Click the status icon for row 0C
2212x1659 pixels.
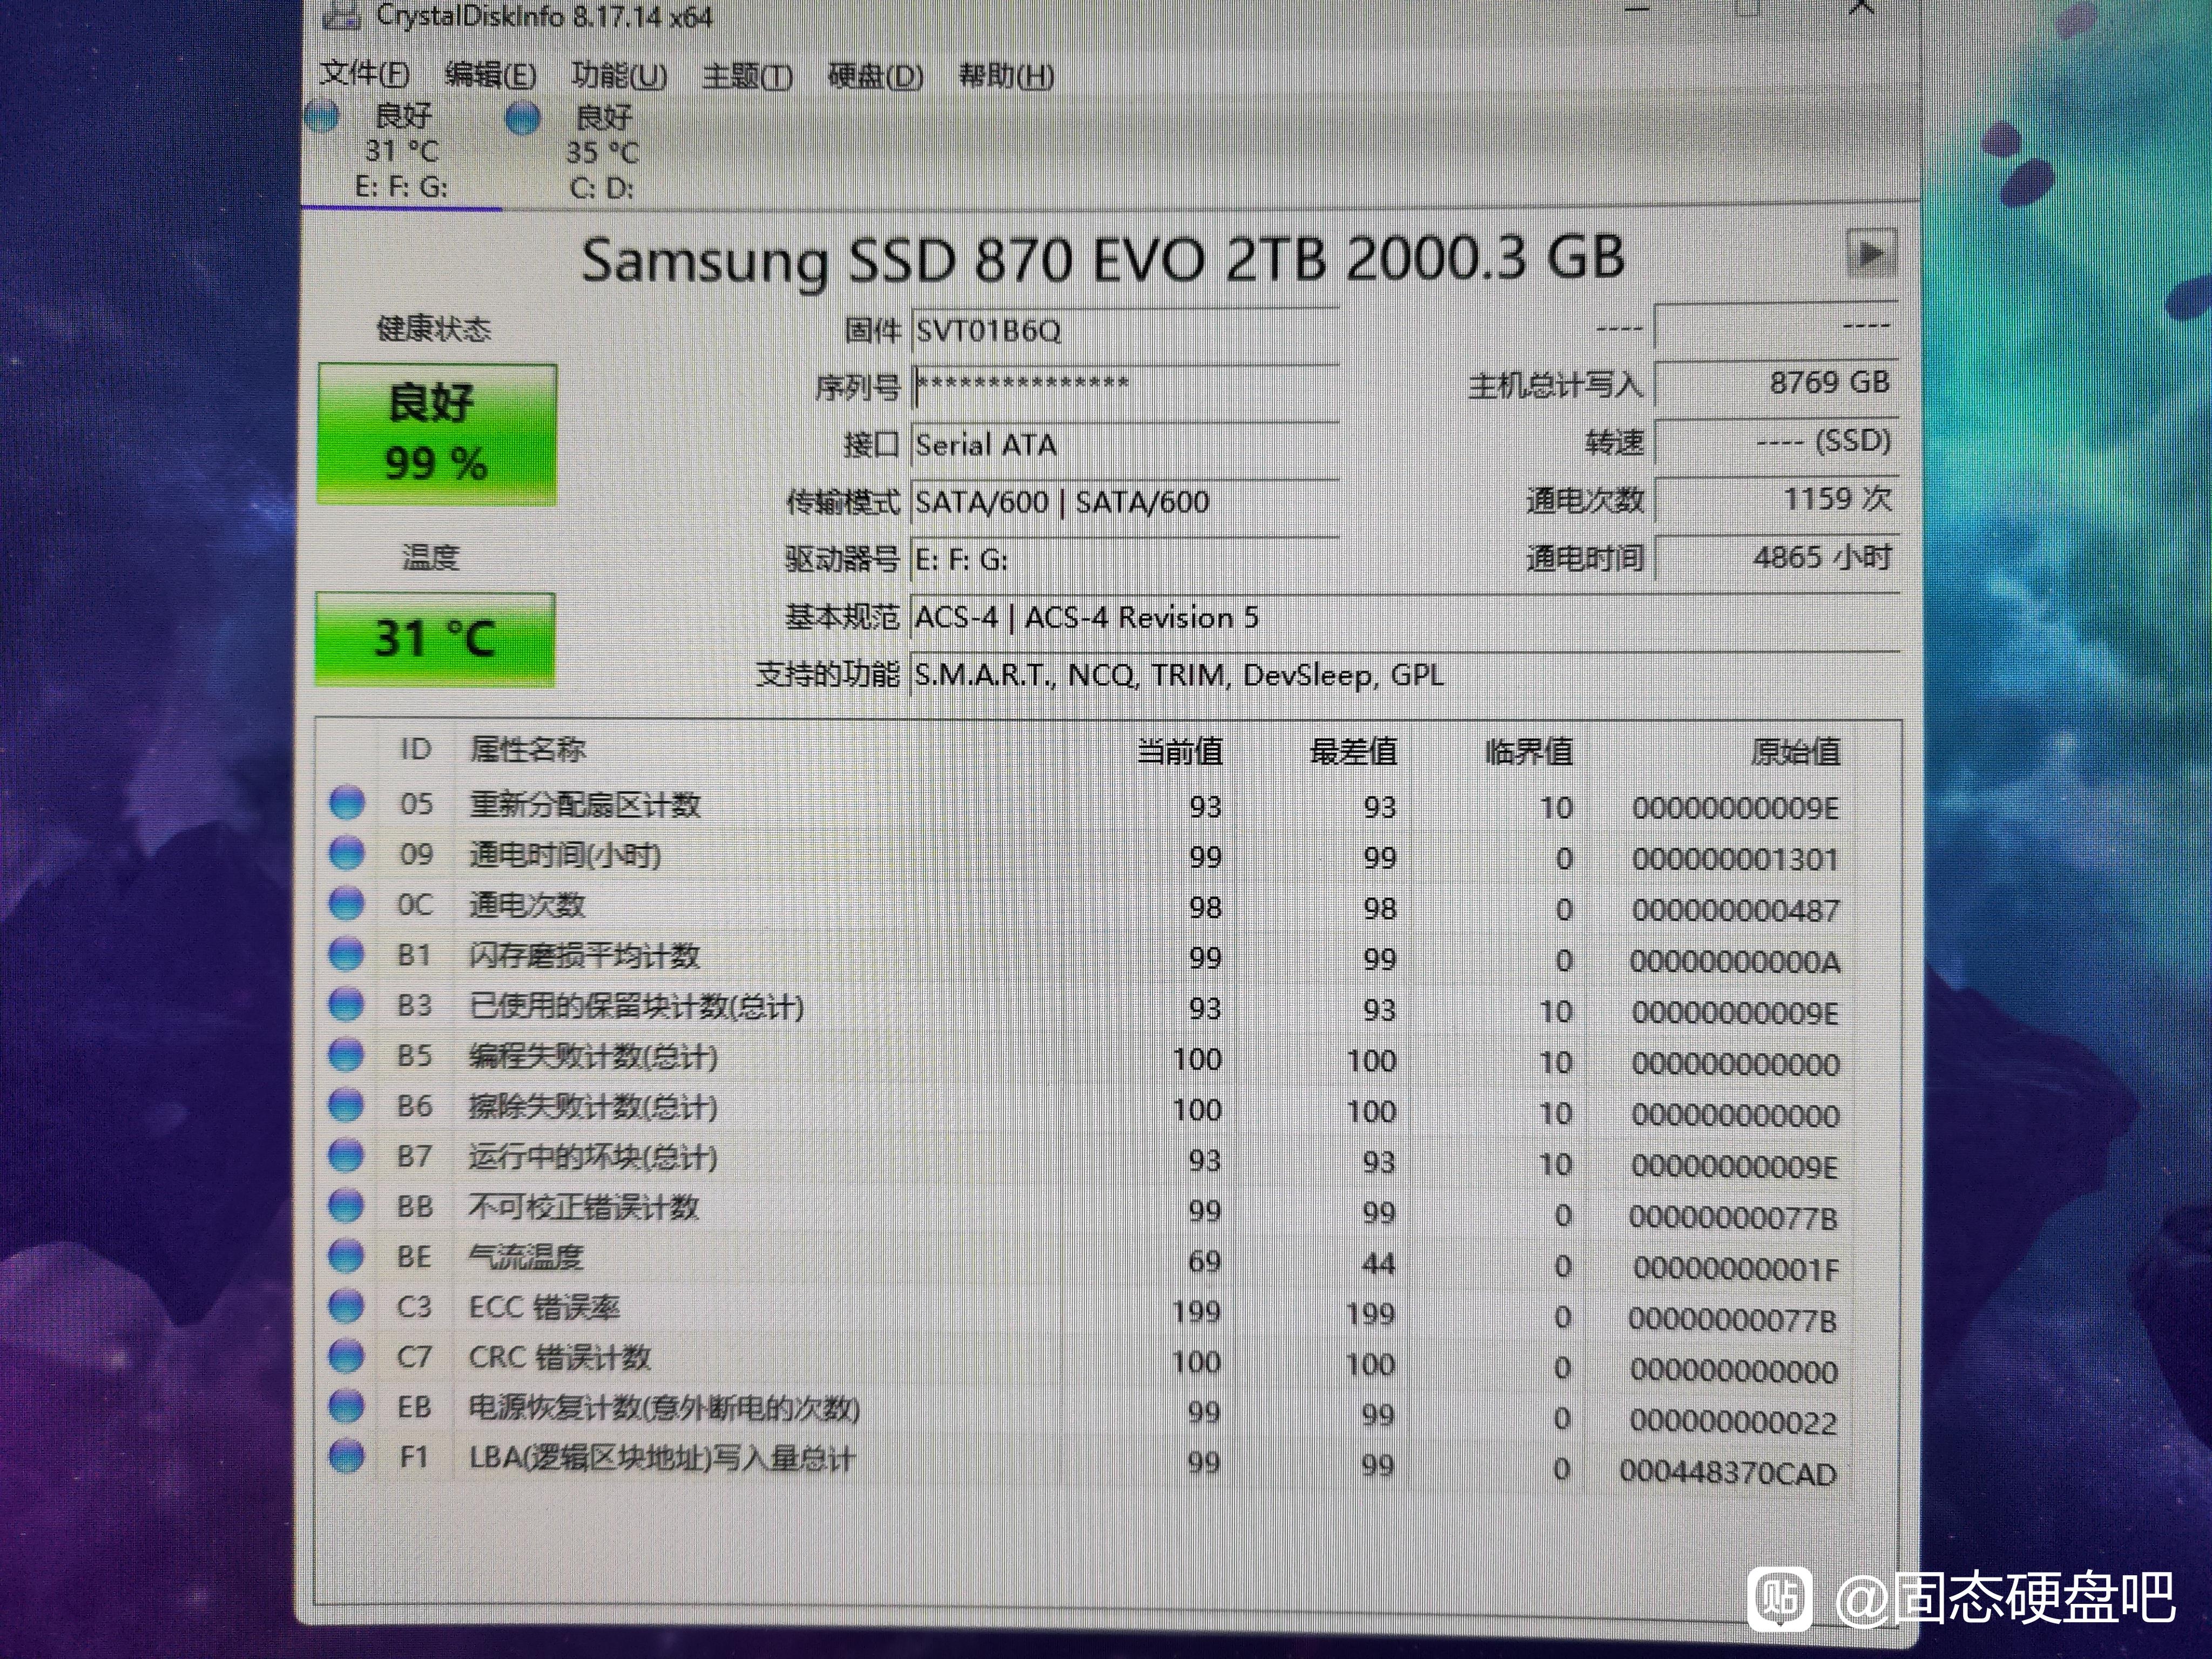[x=347, y=903]
